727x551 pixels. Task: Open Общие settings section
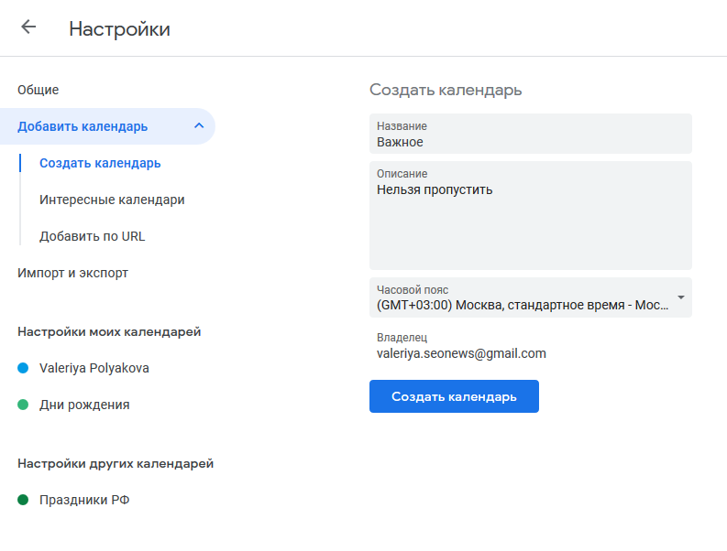(x=38, y=90)
